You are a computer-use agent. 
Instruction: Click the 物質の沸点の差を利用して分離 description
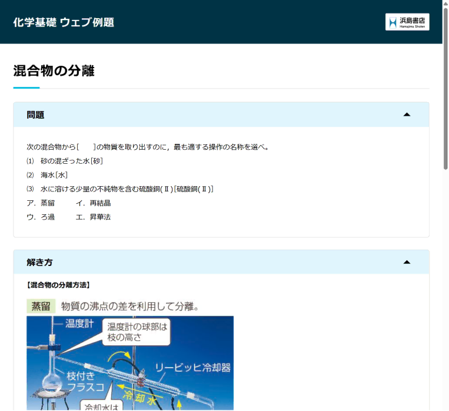[129, 306]
